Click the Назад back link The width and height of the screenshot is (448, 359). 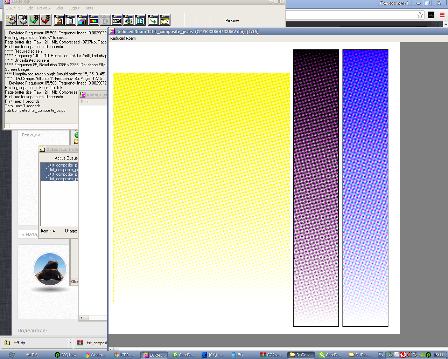point(30,235)
